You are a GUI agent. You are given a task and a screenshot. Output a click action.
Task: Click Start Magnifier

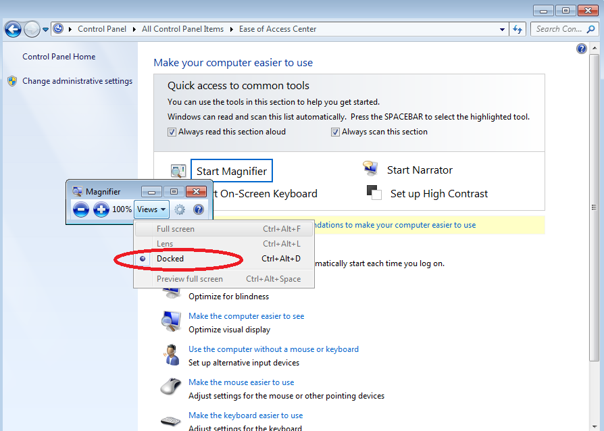pos(232,171)
